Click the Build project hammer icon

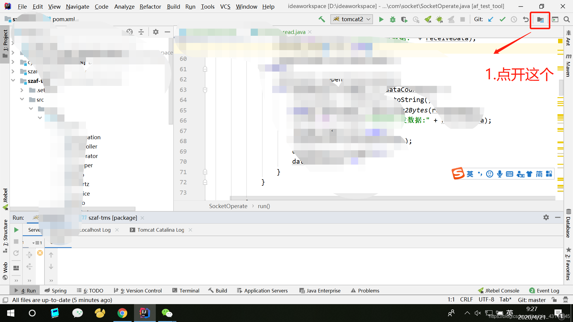[x=321, y=19]
